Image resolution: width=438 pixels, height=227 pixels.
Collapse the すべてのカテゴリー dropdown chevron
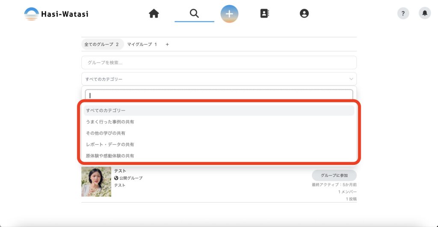(351, 79)
